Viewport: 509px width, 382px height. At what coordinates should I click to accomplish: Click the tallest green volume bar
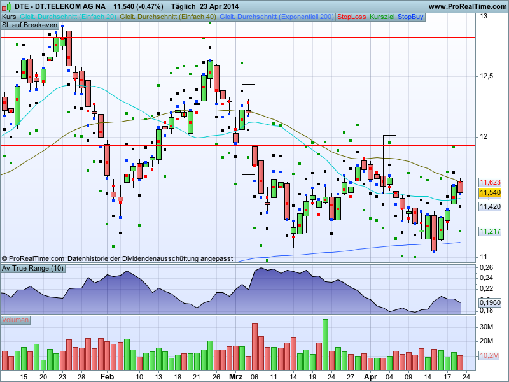pyautogui.click(x=325, y=344)
